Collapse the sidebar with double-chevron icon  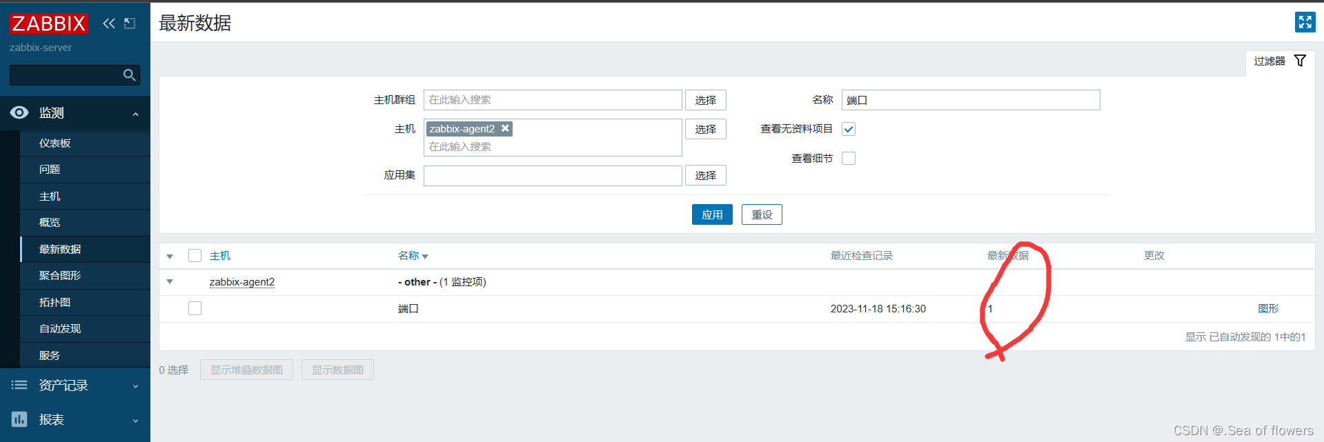click(109, 23)
